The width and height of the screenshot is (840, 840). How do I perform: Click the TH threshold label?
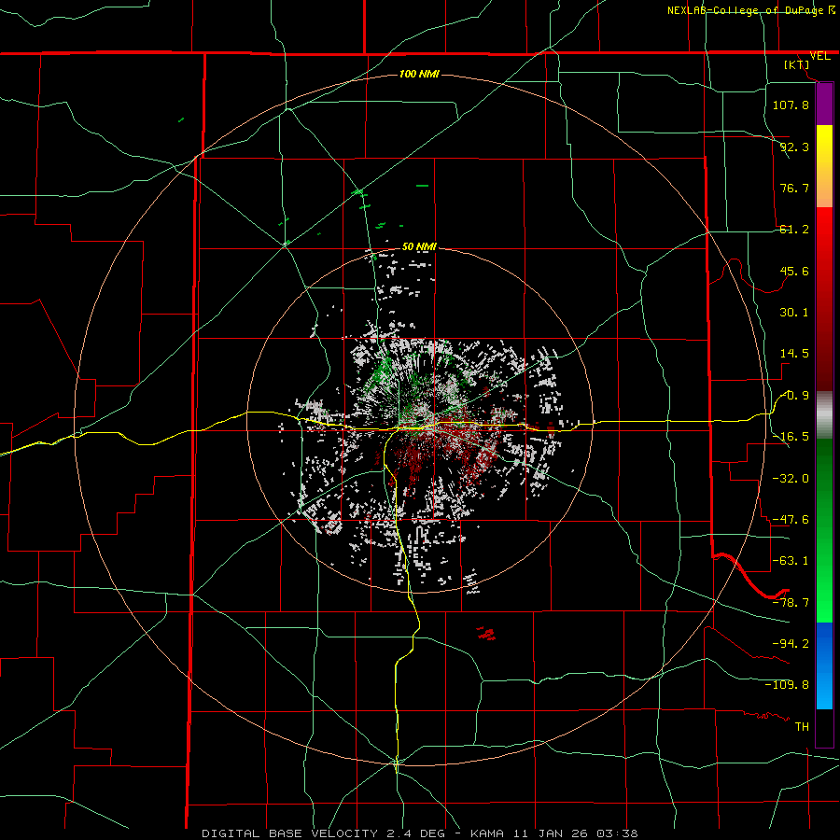(802, 727)
